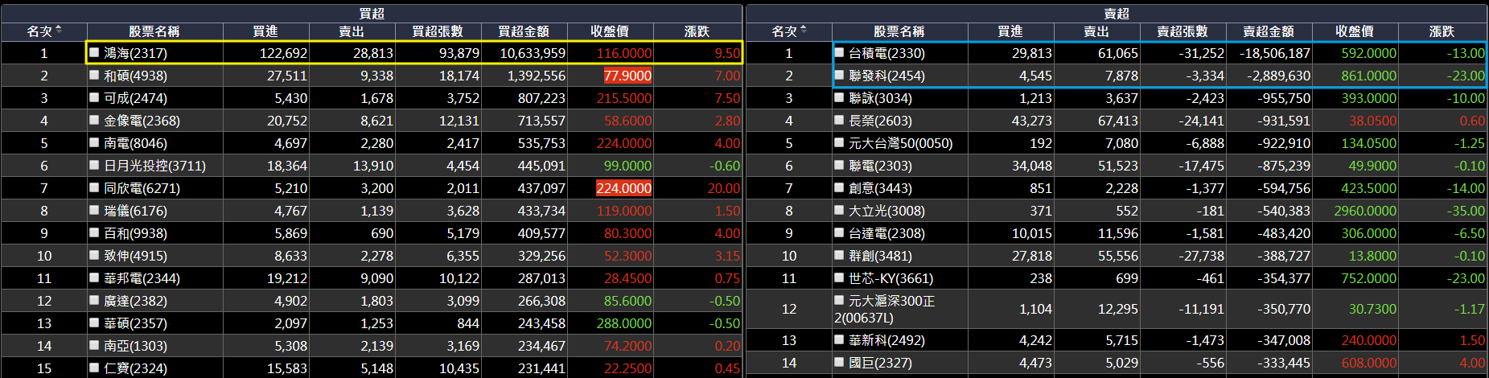Click the 股票名稱 header in 買超 table

154,31
